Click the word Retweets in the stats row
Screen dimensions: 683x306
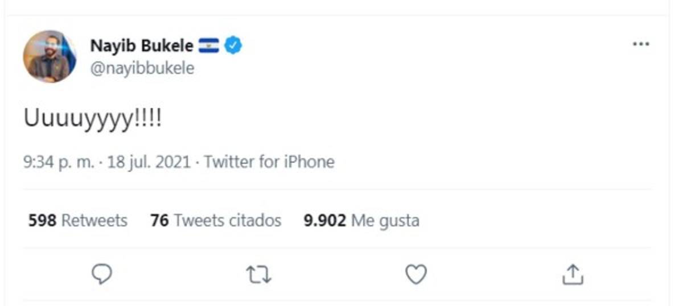pyautogui.click(x=94, y=220)
